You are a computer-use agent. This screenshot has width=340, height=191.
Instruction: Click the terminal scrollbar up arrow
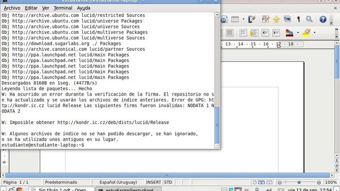217,15
